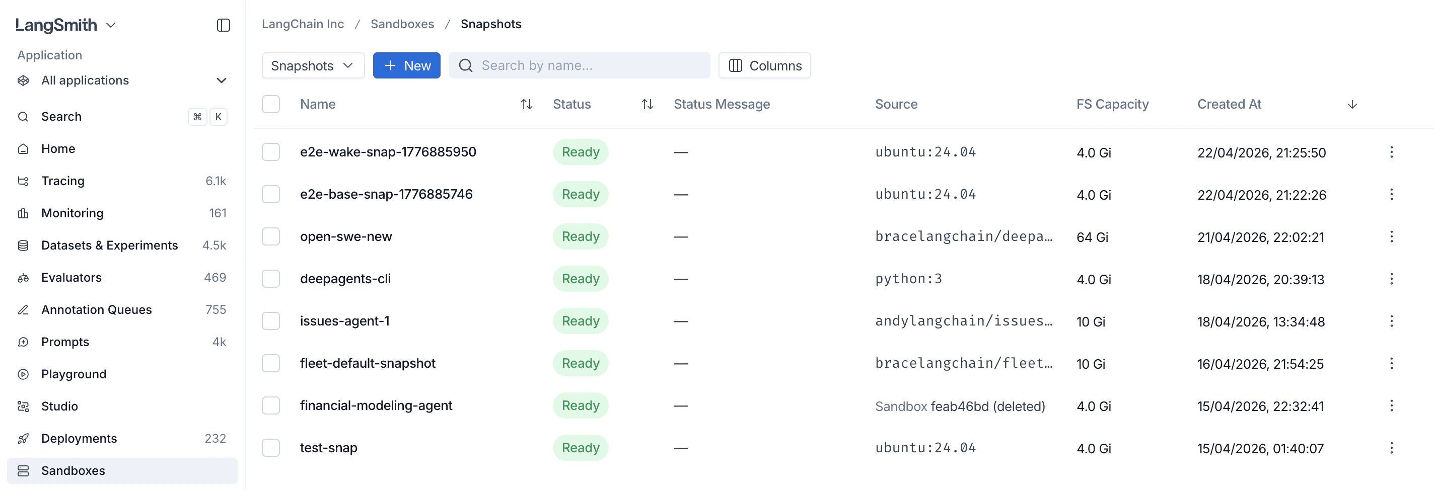Check the select-all checkbox in table header
Viewport: 1434px width, 490px height.
pos(271,104)
